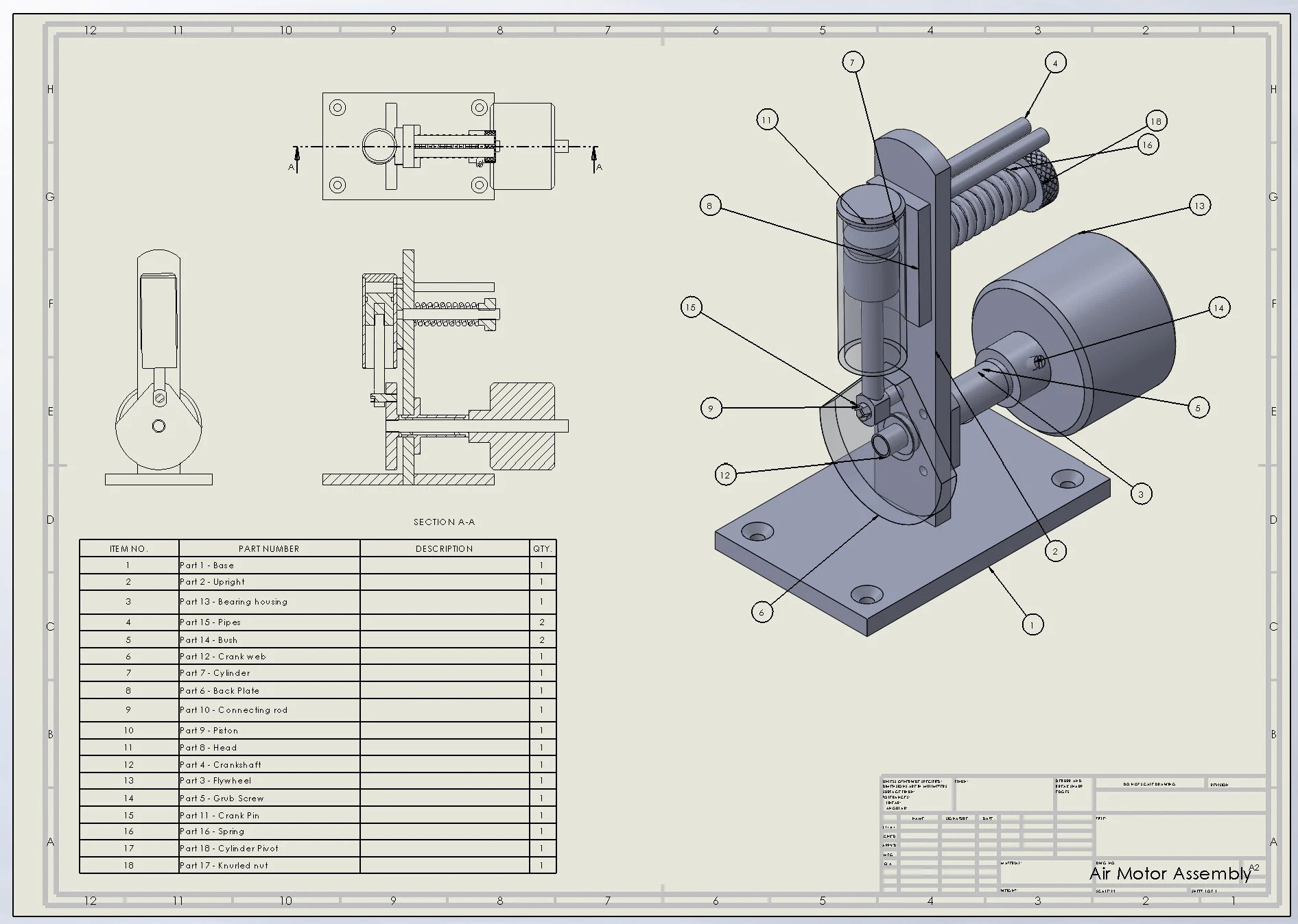Click the 'Part 2 - Upright' cell
This screenshot has width=1298, height=924.
[269, 582]
